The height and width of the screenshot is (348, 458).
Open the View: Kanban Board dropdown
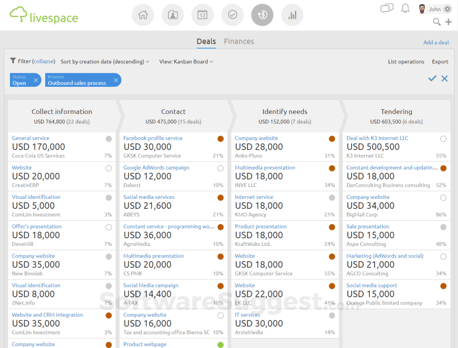(186, 61)
